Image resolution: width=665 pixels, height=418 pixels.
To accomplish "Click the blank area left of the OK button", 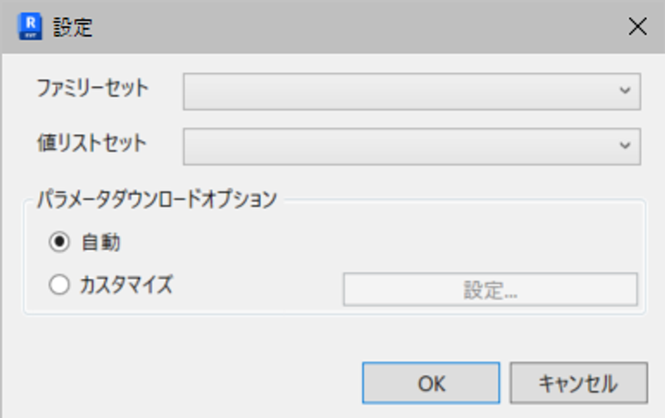I will coord(190,383).
